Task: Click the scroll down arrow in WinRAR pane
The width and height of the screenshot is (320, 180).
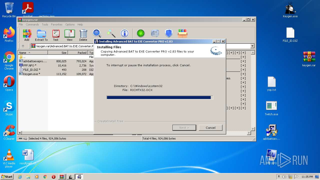Action: 253,129
